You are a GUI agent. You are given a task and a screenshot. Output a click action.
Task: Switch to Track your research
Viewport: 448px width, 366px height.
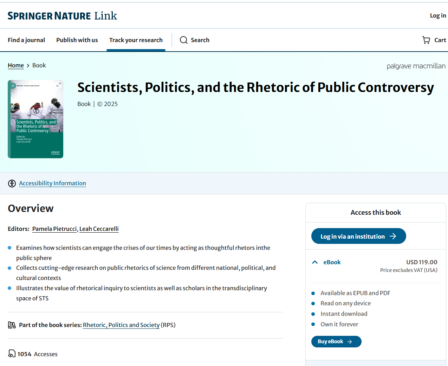[x=136, y=40]
